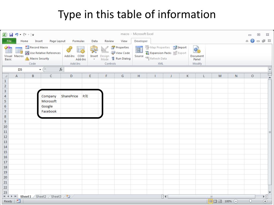Screen dimensions: 274x205
Task: Select the Microsoft cell
Action: [51, 101]
